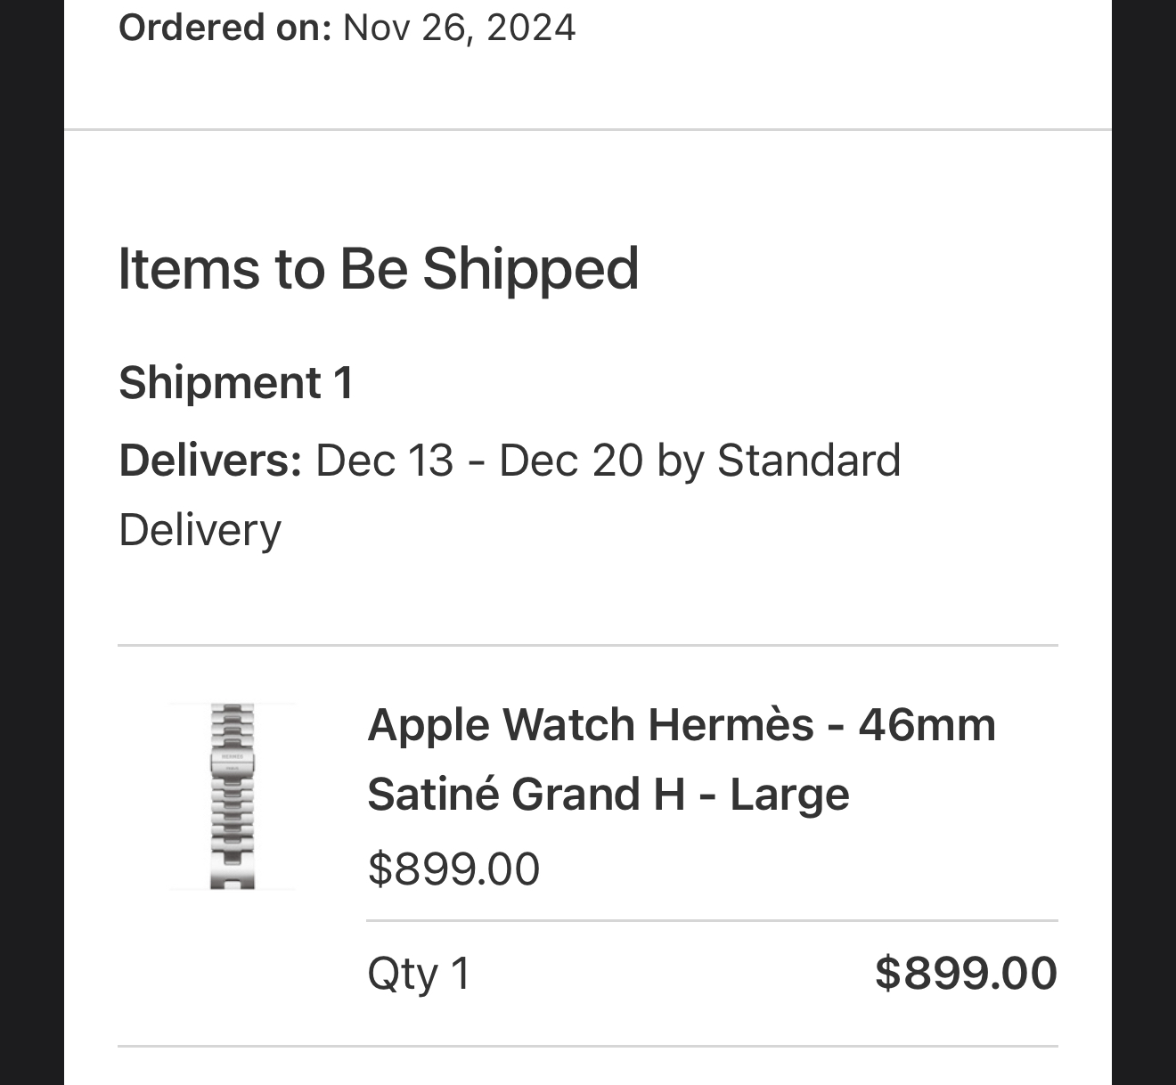Viewport: 1176px width, 1085px height.
Task: Select the Dec 20 delivery end date
Action: click(570, 461)
